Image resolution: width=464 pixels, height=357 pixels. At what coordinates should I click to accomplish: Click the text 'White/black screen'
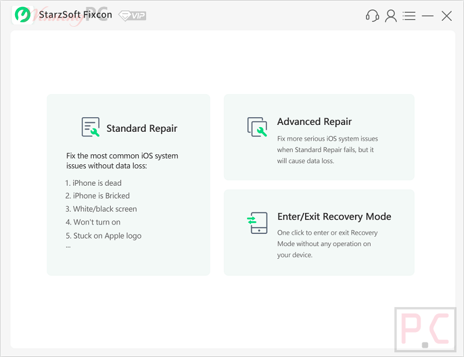click(x=105, y=209)
